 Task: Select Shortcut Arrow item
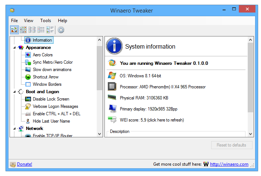(x=46, y=77)
